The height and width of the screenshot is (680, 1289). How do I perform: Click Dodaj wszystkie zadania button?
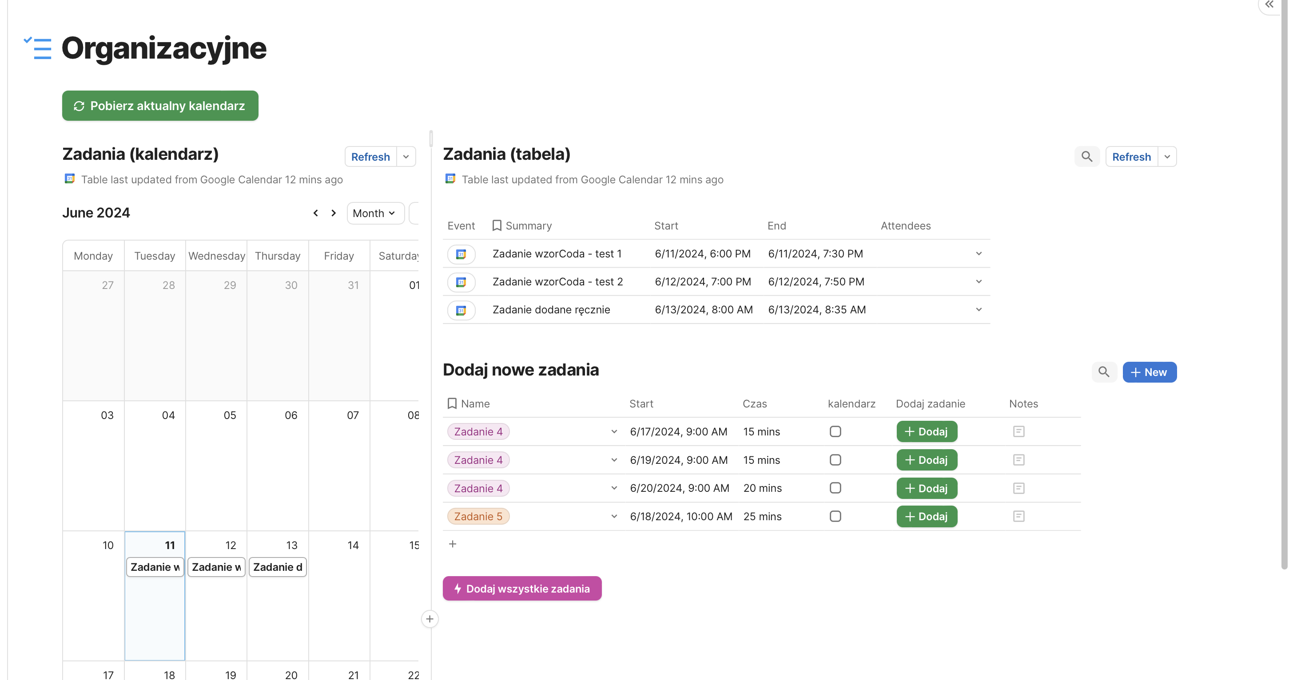[522, 589]
